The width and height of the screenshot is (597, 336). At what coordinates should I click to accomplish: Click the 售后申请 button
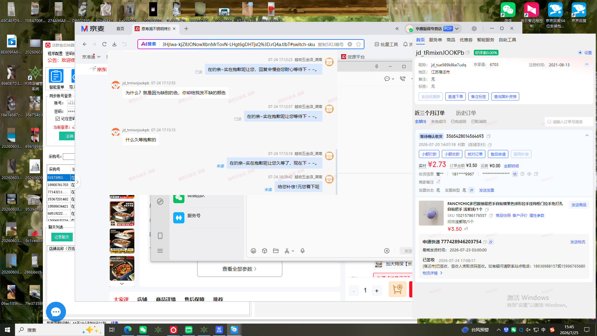(x=498, y=154)
